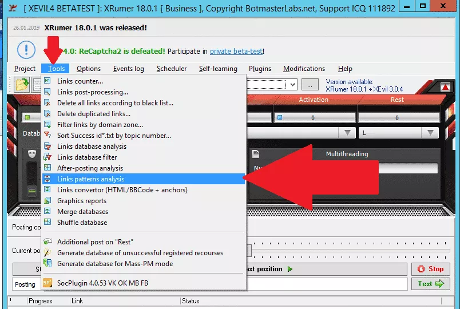Click the Status column header
Viewport: 460px width, 309px height.
point(191,301)
